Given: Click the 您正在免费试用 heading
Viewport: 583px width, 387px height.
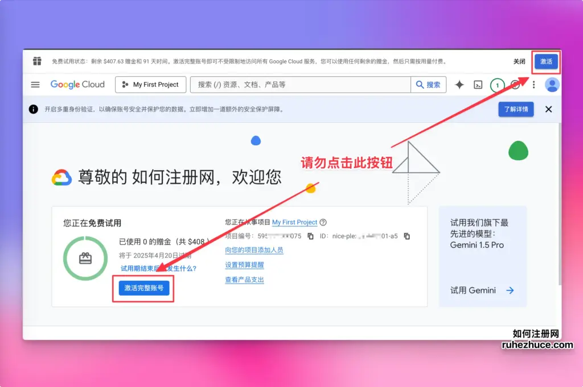Looking at the screenshot, I should click(92, 223).
